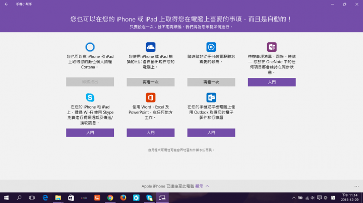This screenshot has height=203, width=363.
Task: Click the OneNote sync description text
Action: click(272, 64)
